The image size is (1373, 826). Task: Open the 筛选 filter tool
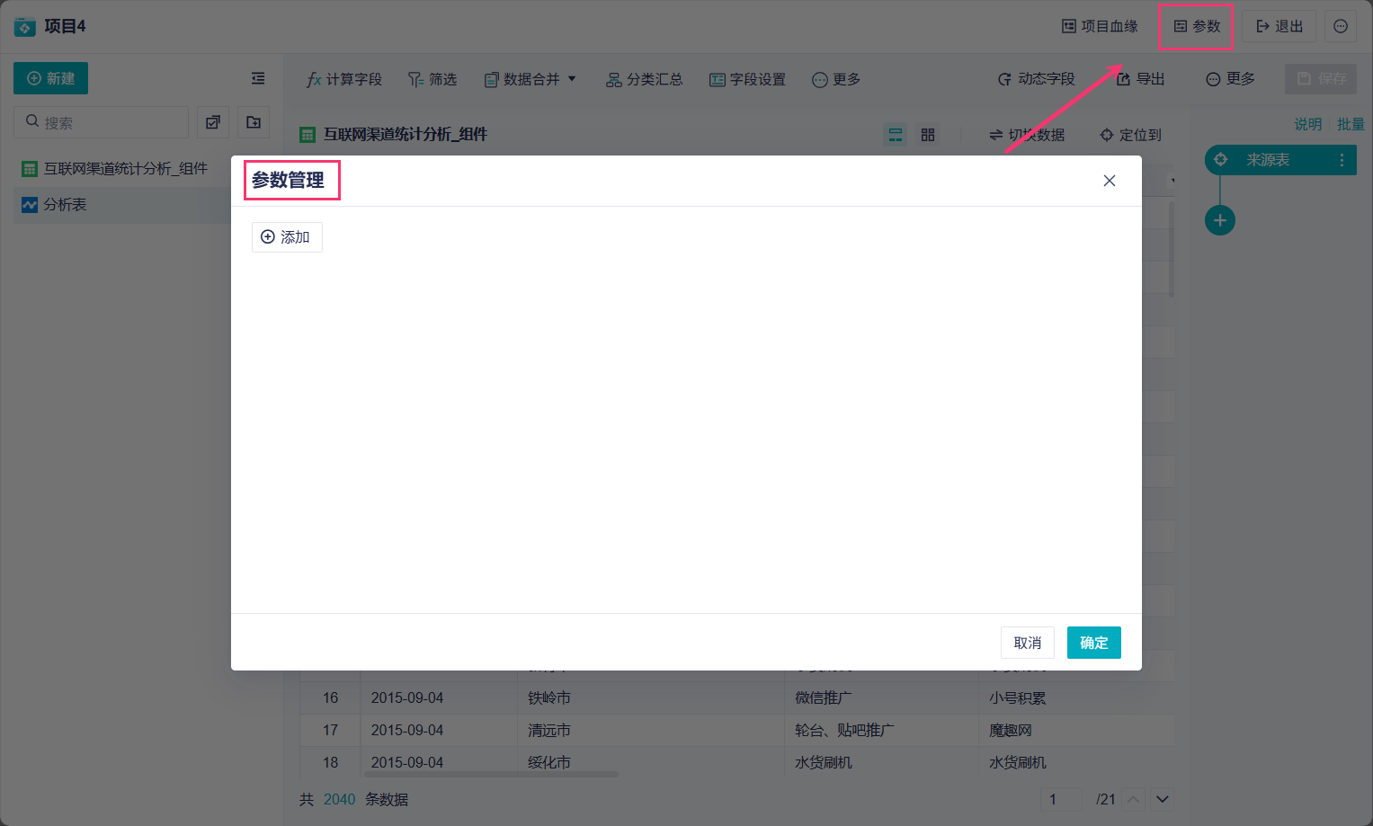tap(432, 79)
